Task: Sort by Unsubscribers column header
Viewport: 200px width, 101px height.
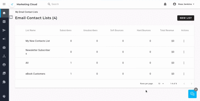Action: tap(90, 30)
